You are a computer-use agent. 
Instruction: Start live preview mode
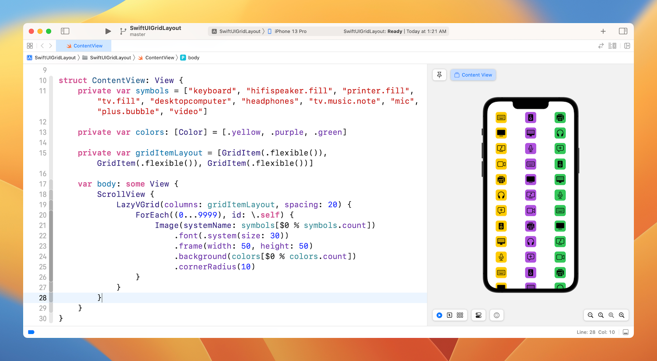[x=439, y=315]
